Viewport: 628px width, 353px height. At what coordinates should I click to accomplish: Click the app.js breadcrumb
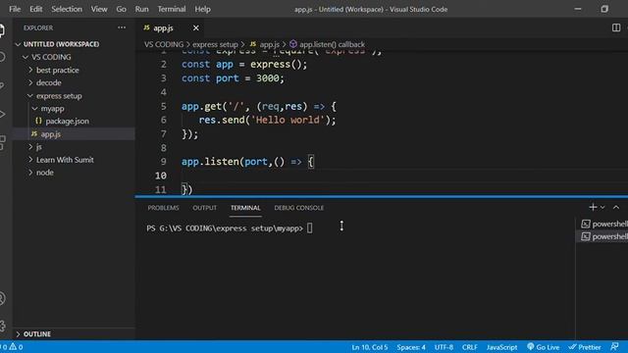click(270, 44)
